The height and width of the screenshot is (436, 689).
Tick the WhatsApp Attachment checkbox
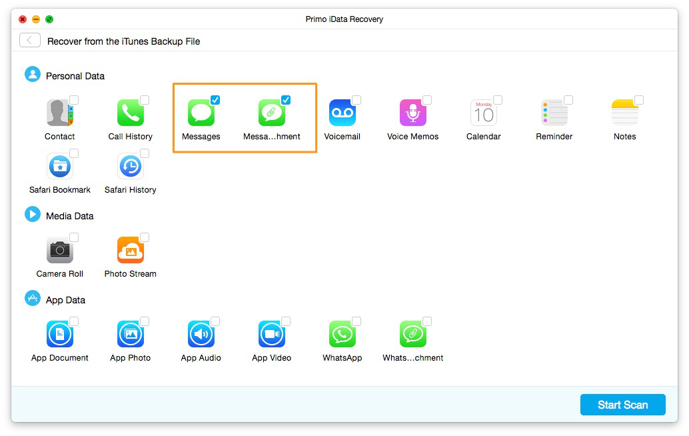pyautogui.click(x=427, y=321)
